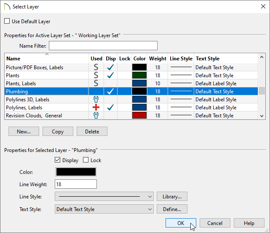Click line style cell for Polylines, Labels

click(181, 107)
